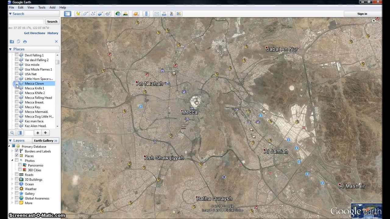The image size is (390, 219).
Task: Show sunlight across the landscape
Action: 125,14
